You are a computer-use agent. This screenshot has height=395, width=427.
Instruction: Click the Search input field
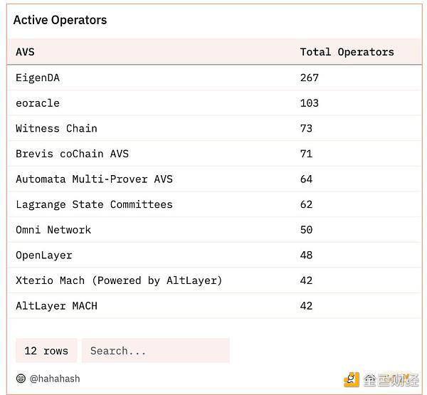pyautogui.click(x=155, y=351)
